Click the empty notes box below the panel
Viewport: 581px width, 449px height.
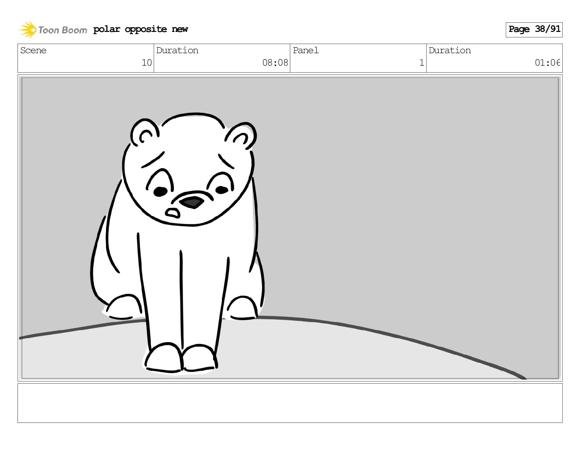tap(290, 403)
